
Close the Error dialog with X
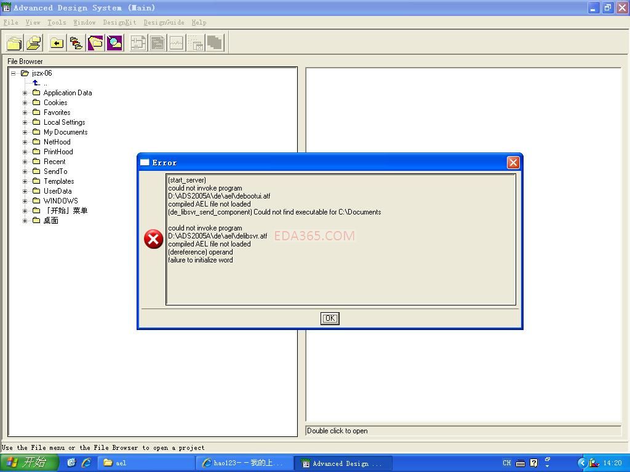pos(513,162)
